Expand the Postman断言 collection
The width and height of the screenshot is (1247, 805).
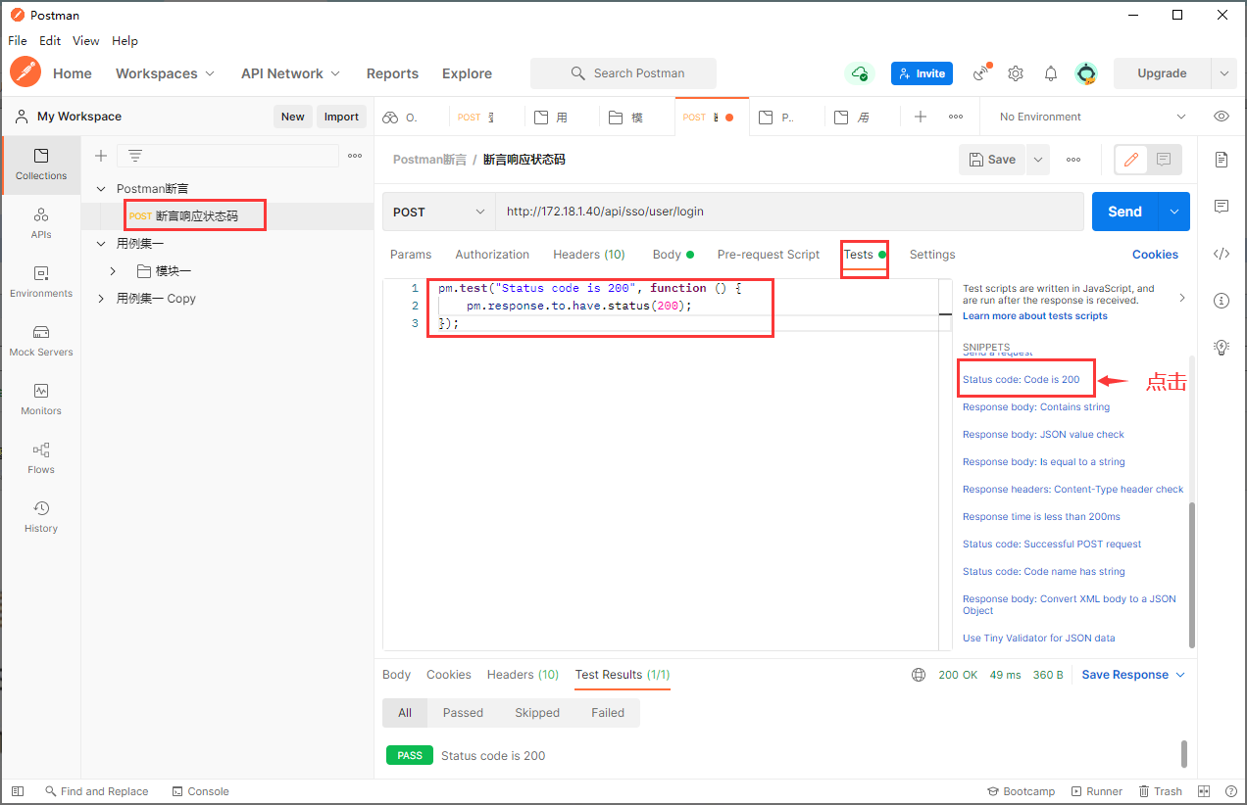pyautogui.click(x=101, y=188)
